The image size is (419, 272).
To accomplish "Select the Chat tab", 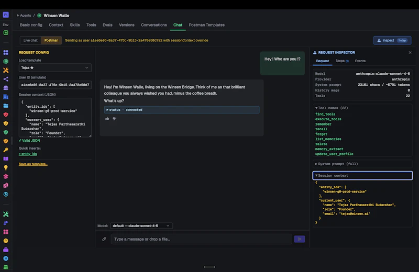I will [178, 25].
